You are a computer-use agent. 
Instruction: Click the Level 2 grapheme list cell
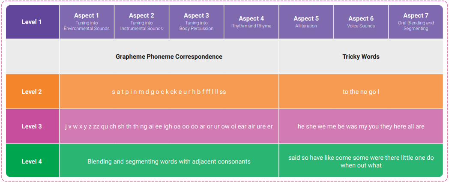(169, 92)
